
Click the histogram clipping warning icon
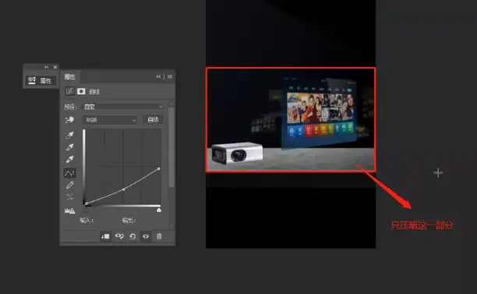[69, 211]
